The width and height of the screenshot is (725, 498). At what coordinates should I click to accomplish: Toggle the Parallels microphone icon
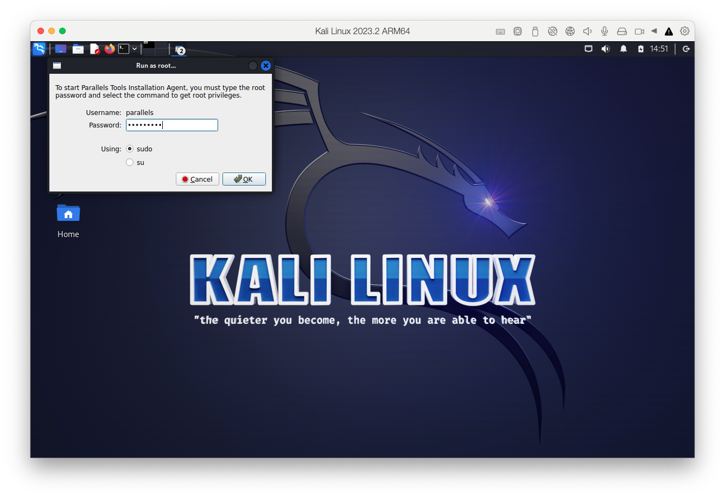point(605,31)
